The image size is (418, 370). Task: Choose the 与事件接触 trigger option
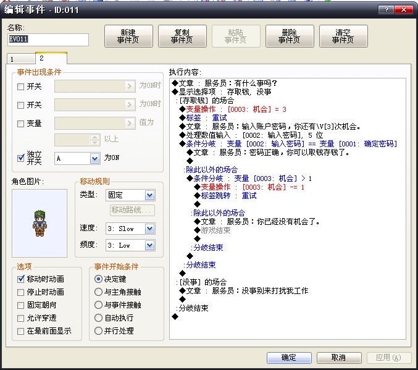98,305
